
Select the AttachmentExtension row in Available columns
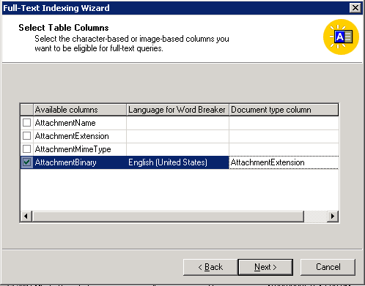72,136
